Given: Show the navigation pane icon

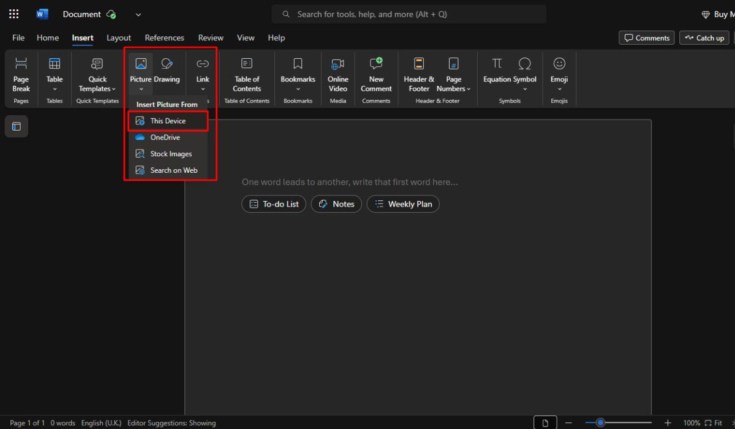Looking at the screenshot, I should 17,126.
